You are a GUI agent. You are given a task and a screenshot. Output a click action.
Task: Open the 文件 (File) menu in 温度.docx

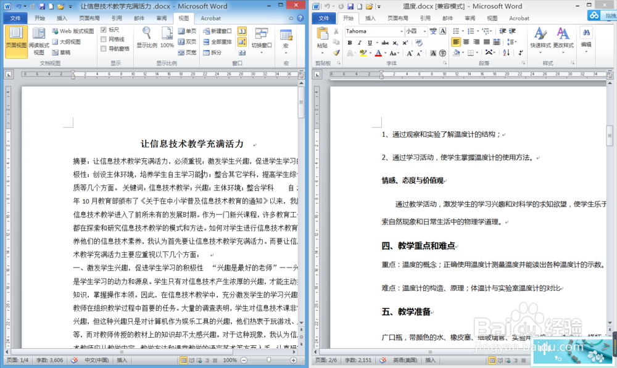(x=325, y=18)
